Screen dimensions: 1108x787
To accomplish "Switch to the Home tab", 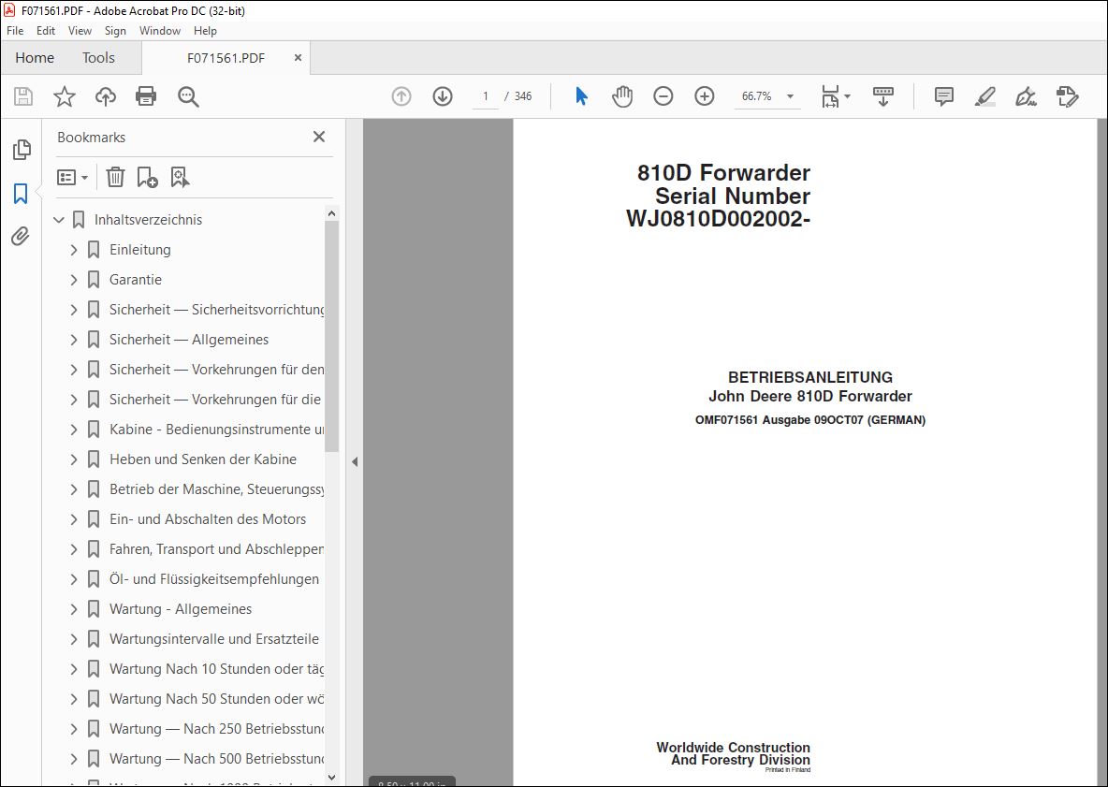I will pyautogui.click(x=35, y=58).
